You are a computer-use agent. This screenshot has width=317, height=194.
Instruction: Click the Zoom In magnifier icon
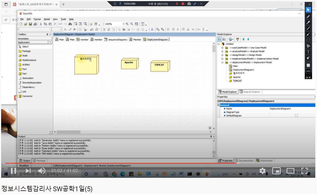pyautogui.click(x=127, y=24)
